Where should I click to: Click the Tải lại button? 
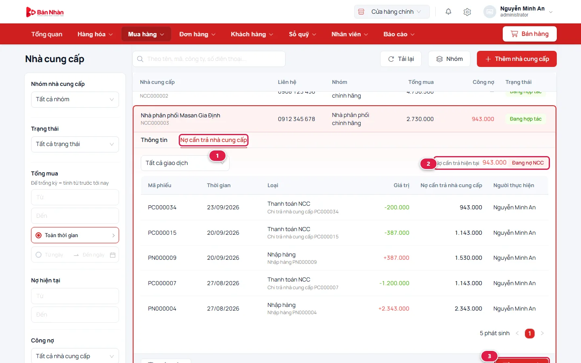tap(401, 59)
